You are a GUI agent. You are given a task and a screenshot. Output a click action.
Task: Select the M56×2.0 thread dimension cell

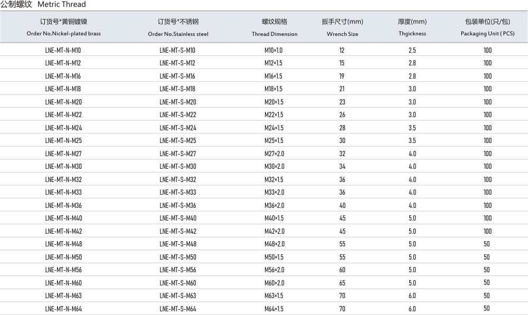[x=274, y=270]
